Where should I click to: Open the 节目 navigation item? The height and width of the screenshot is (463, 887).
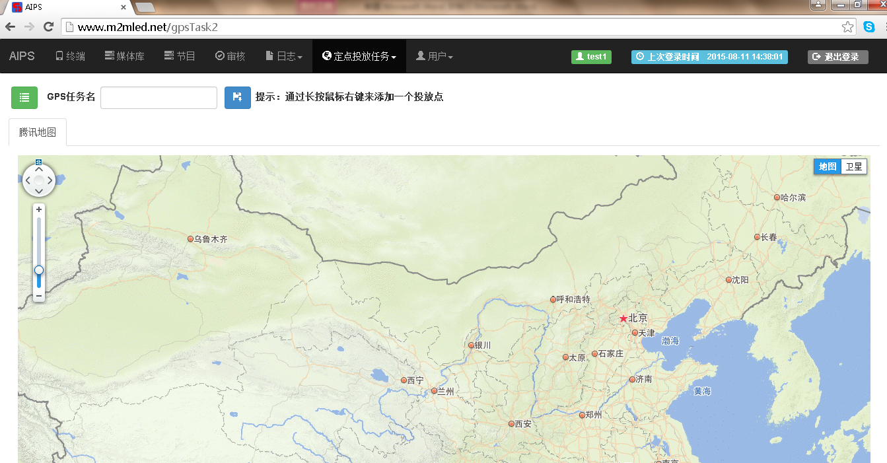[x=180, y=57]
